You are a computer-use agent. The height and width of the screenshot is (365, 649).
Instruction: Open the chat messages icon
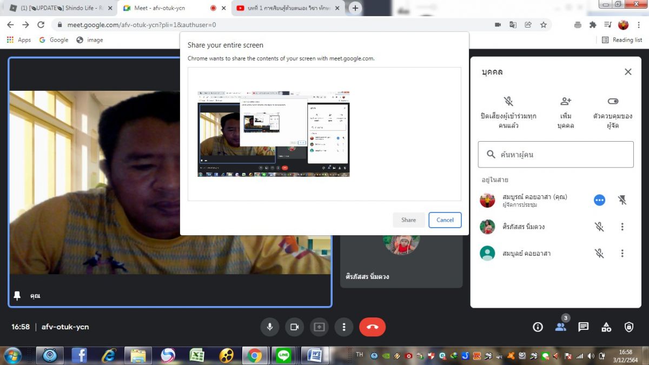click(583, 327)
